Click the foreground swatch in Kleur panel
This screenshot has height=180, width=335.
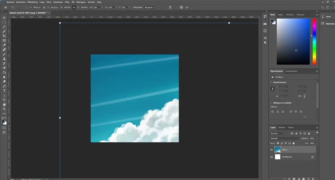[272, 21]
